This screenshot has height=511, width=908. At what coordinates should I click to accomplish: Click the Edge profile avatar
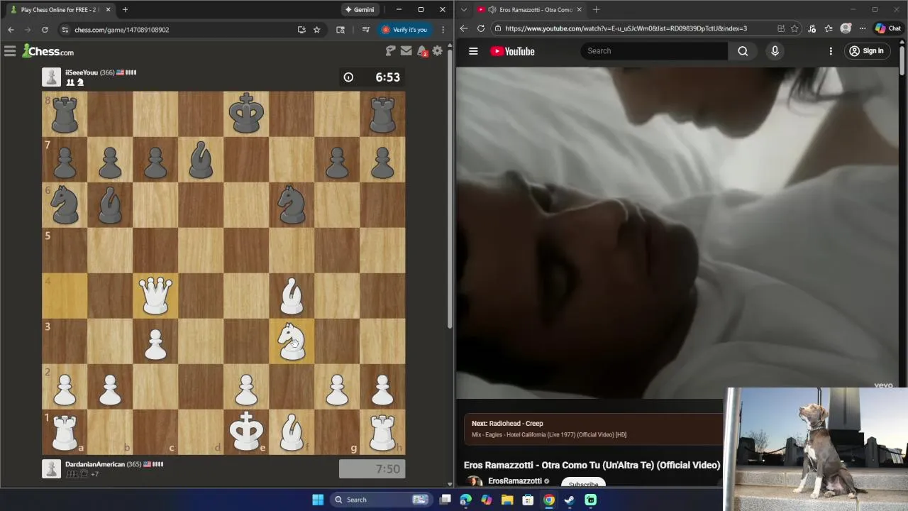click(x=846, y=28)
